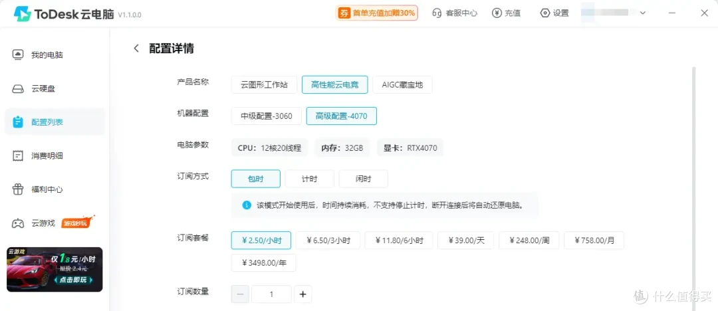Viewport: 718px width, 311px height.
Task: Click the back arrow beside 配置详情
Action: point(136,48)
